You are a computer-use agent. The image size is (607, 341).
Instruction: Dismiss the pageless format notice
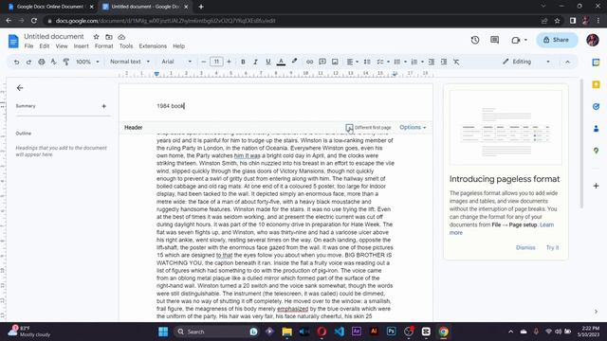click(525, 247)
